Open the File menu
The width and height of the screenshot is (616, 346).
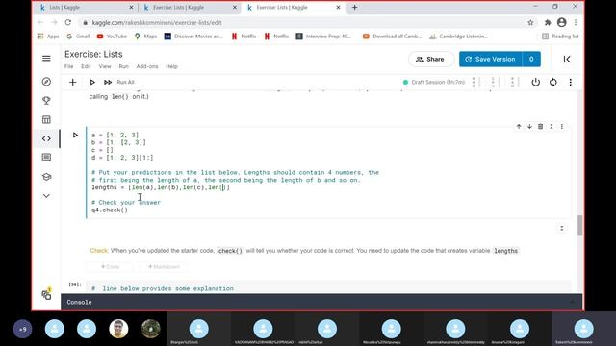68,66
